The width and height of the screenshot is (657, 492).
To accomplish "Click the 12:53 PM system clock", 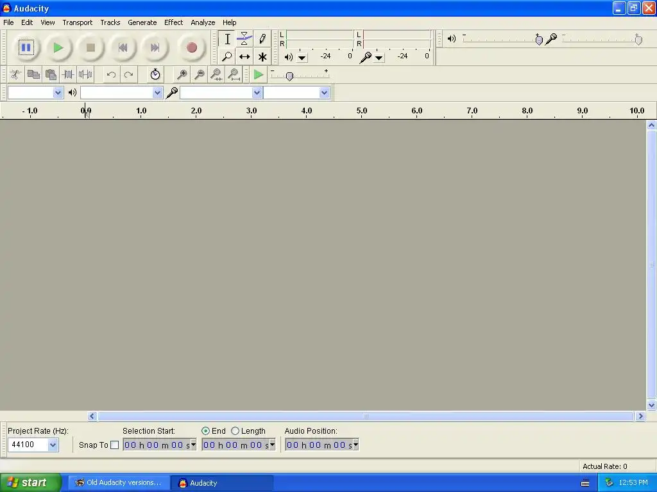I will pos(633,483).
